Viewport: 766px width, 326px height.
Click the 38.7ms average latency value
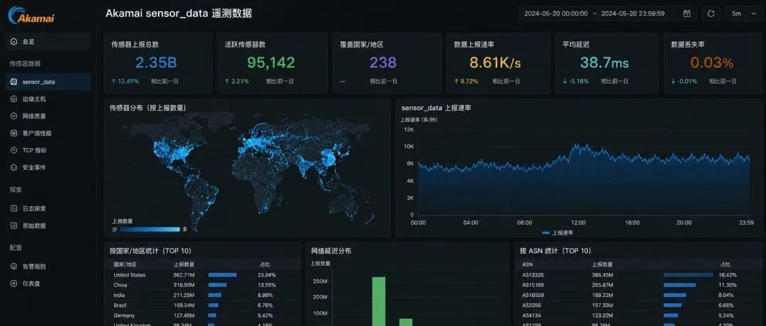click(x=605, y=62)
